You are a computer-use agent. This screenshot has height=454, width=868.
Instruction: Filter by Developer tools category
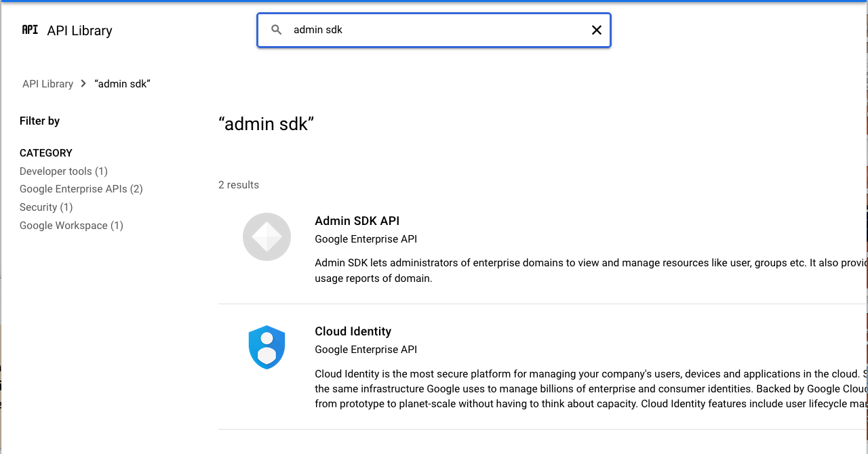(63, 171)
